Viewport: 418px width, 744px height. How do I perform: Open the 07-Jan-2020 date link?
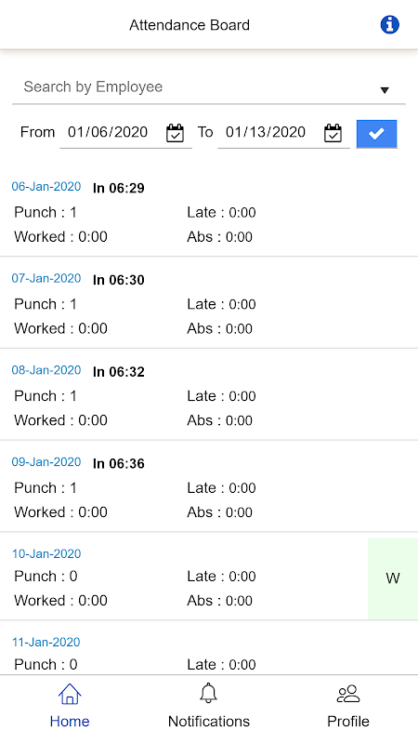46,278
